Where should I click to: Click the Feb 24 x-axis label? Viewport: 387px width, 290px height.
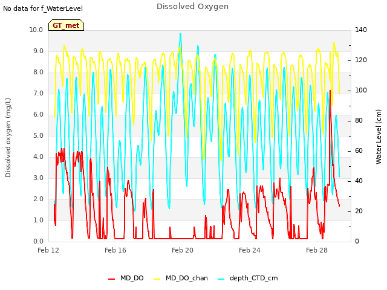[x=250, y=250]
